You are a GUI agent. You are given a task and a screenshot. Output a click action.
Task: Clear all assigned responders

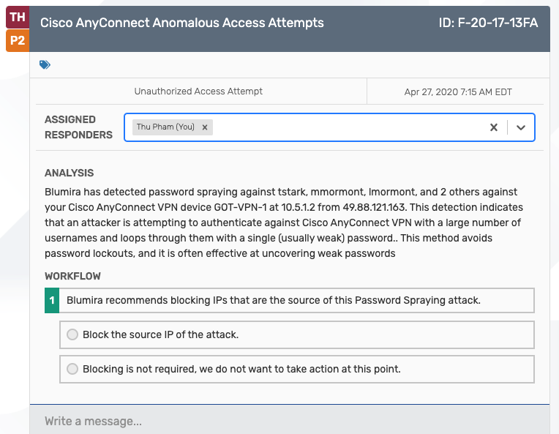[x=494, y=127]
